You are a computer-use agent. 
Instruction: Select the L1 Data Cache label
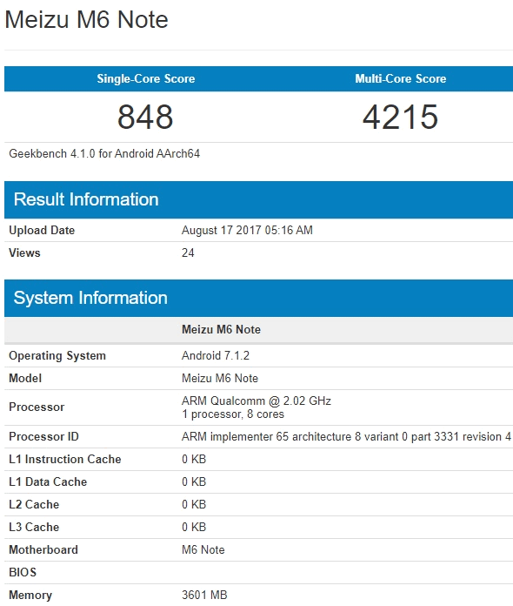coord(48,481)
